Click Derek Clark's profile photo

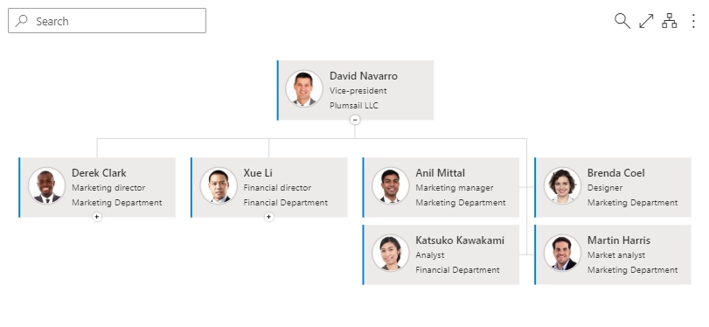tap(46, 186)
